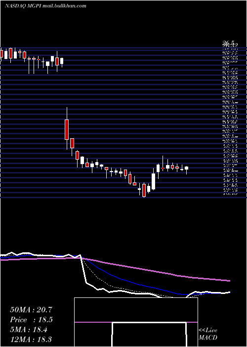Screen dimensions: 247x347
Task: Click the 12MA : 18.3 label
Action: click(x=31, y=339)
